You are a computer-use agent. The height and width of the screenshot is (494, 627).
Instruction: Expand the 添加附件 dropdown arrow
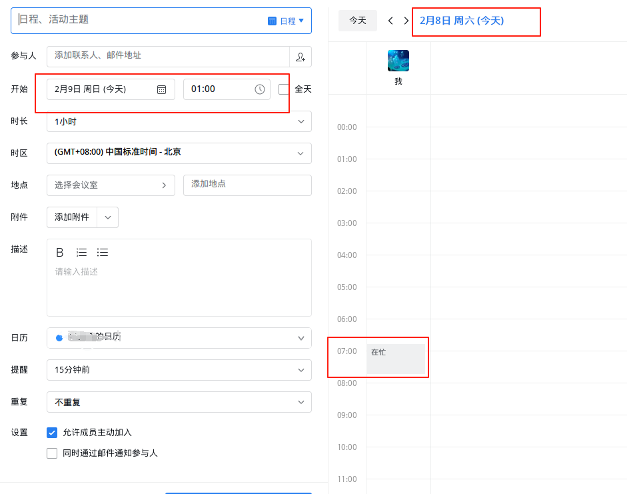[107, 217]
